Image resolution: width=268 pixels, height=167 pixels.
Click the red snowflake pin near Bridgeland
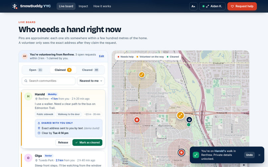181,152
